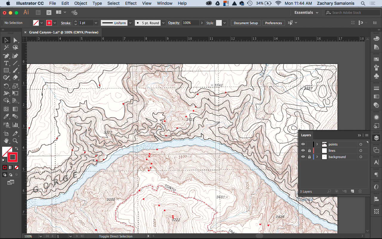This screenshot has height=239, width=382.
Task: Select the Pen tool
Action: (6, 56)
